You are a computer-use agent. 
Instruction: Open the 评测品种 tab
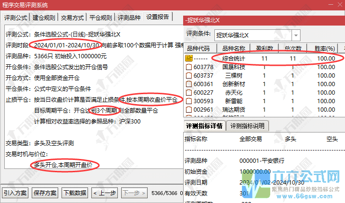click(x=129, y=18)
